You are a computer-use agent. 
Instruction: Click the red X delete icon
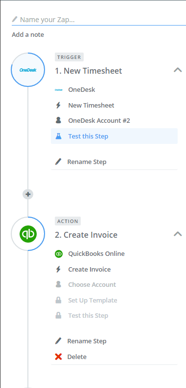click(58, 357)
